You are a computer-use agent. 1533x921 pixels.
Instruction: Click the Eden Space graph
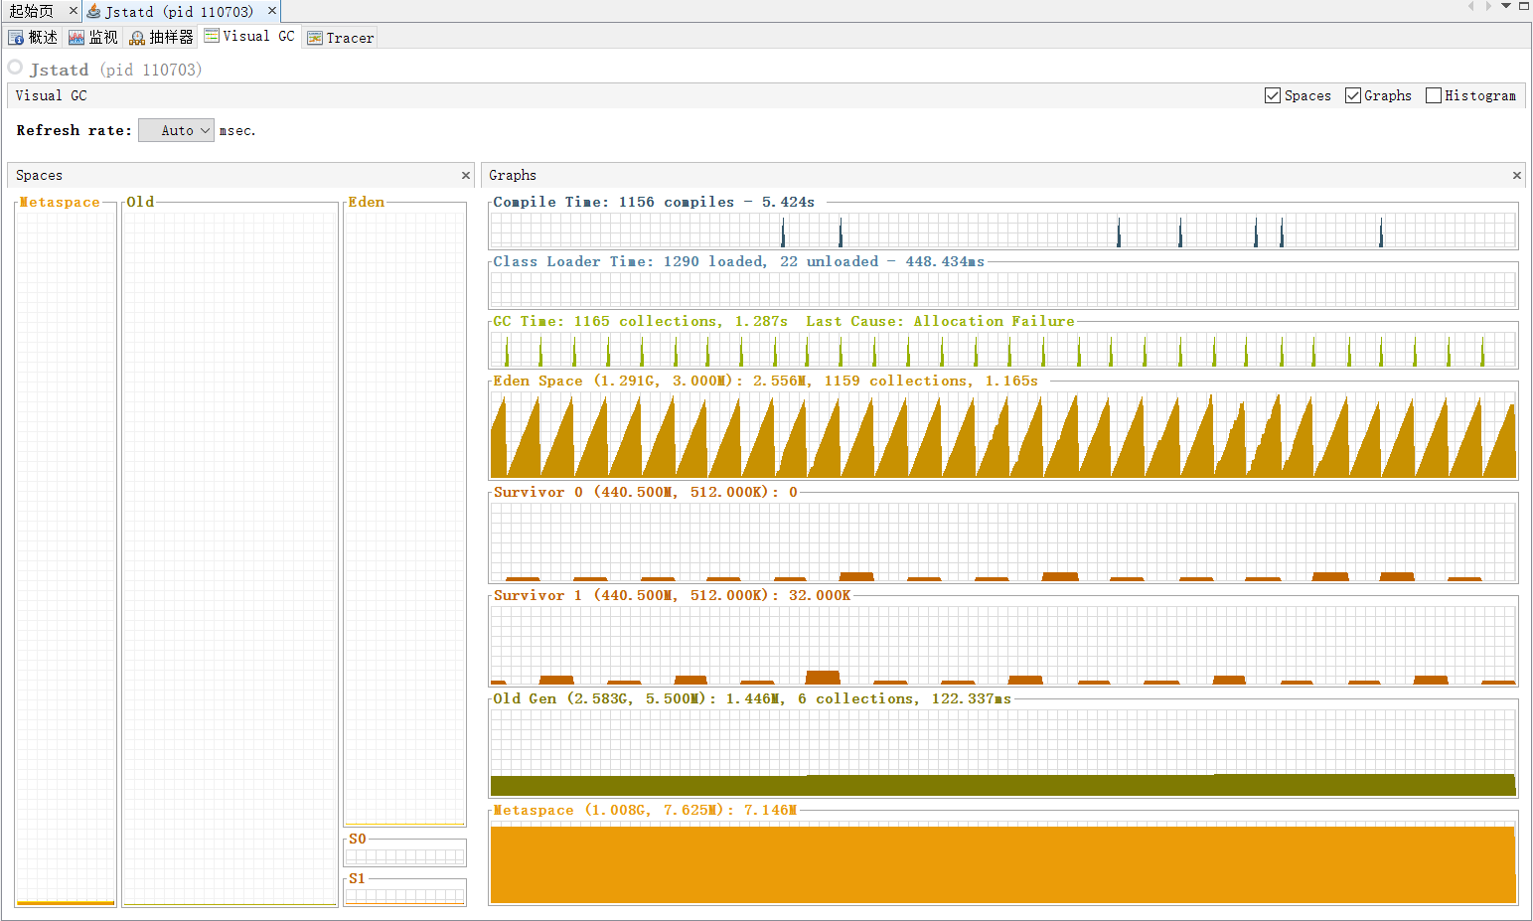[x=1003, y=435]
